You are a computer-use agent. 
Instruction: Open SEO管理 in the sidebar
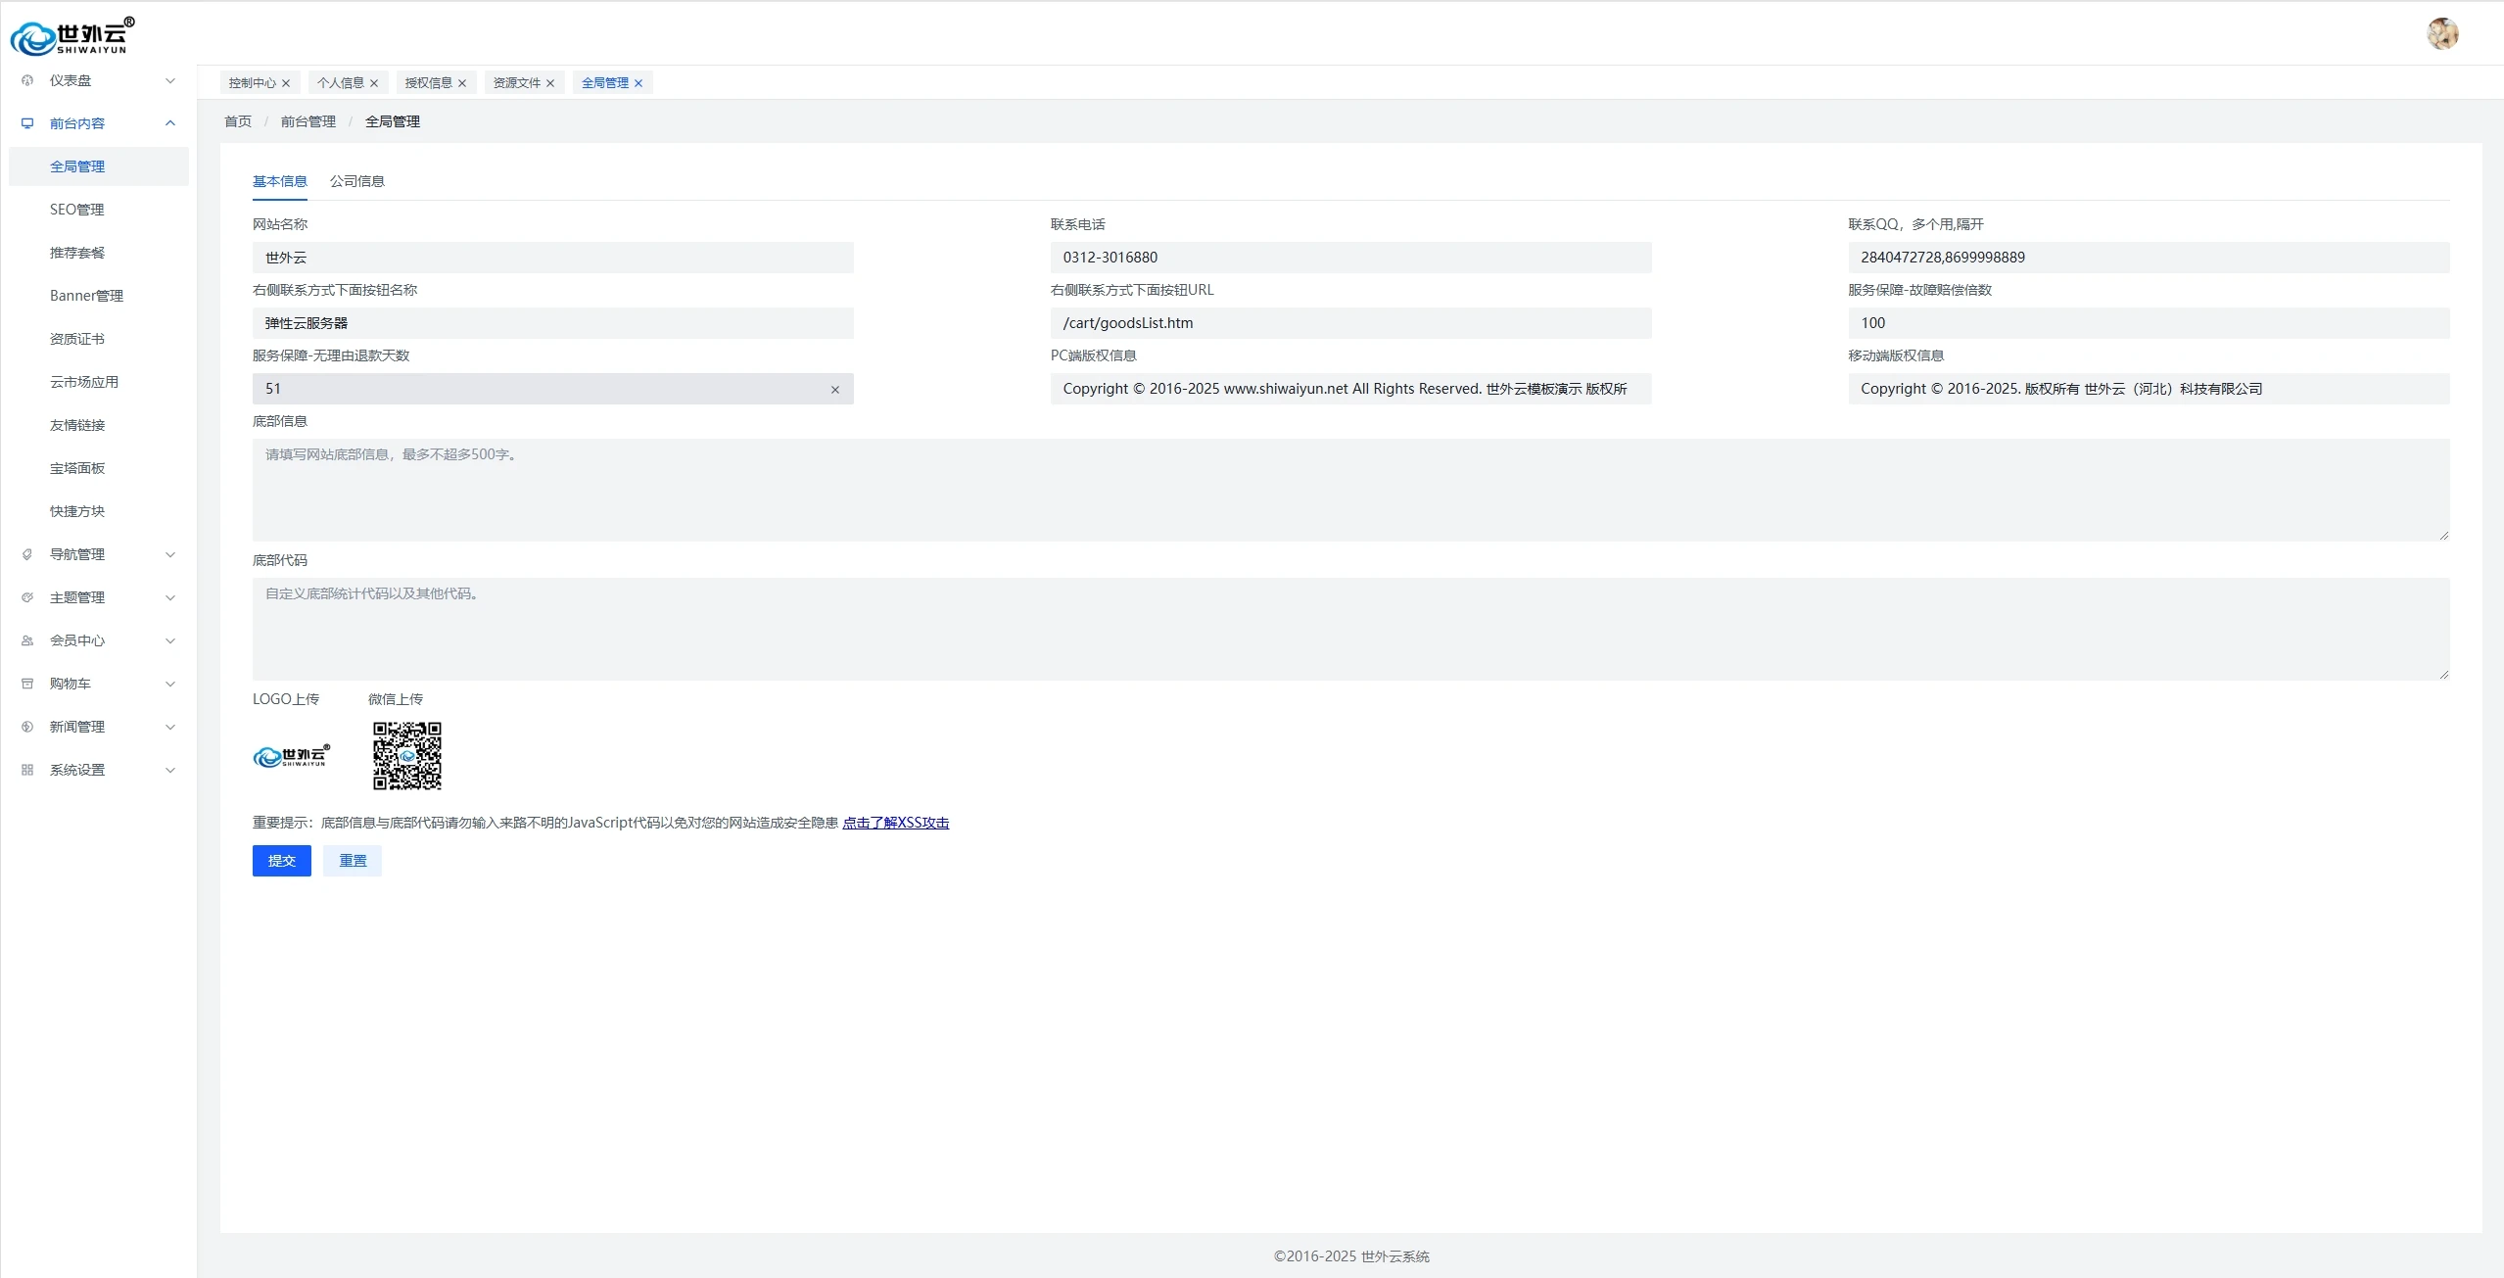(77, 210)
